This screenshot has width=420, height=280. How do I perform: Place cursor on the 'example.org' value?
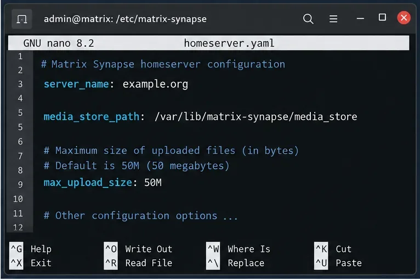point(155,85)
